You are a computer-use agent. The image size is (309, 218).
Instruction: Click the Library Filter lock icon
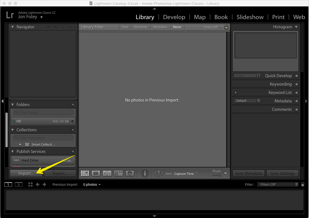226,27
